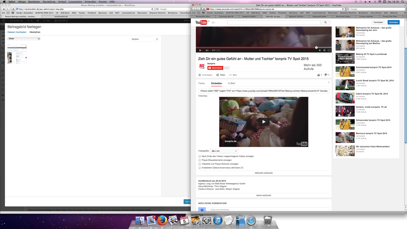Dislike the video with thumbs-down icon

pos(326,75)
